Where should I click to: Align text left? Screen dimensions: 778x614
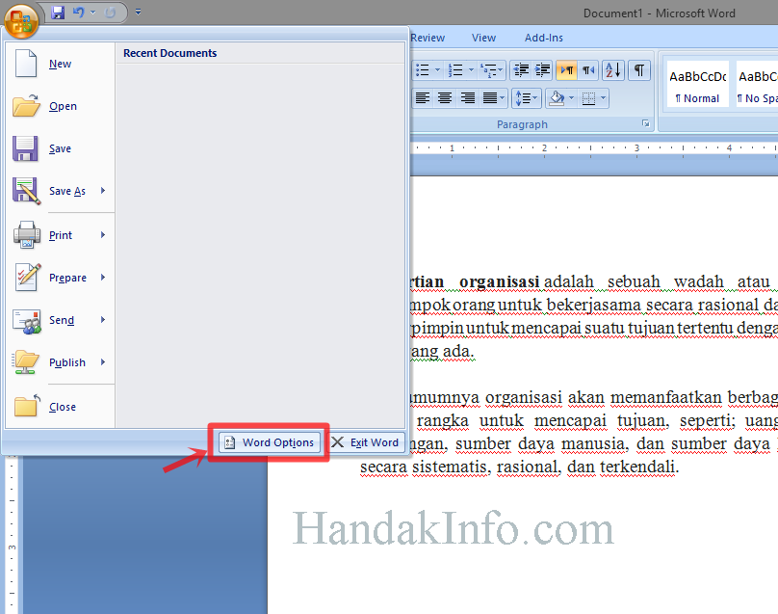click(x=423, y=98)
